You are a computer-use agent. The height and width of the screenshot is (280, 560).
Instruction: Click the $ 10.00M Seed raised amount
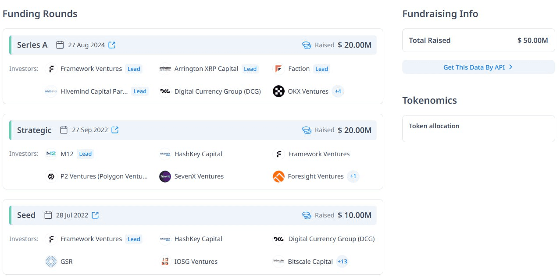pos(355,215)
